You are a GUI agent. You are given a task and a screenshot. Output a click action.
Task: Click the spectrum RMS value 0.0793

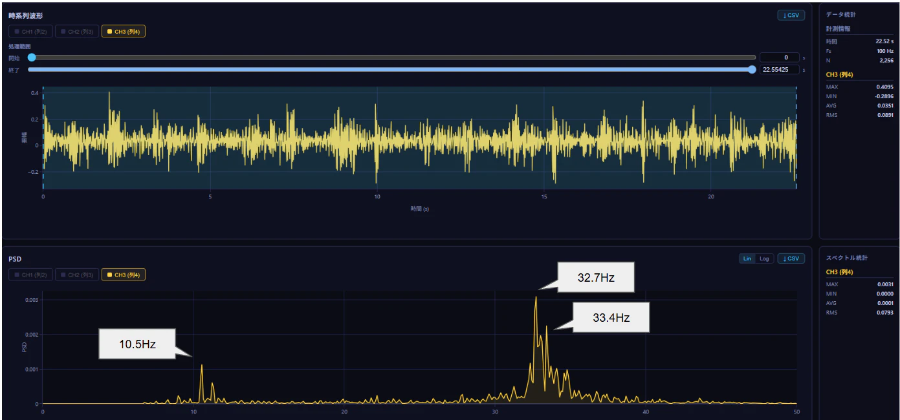(x=885, y=313)
